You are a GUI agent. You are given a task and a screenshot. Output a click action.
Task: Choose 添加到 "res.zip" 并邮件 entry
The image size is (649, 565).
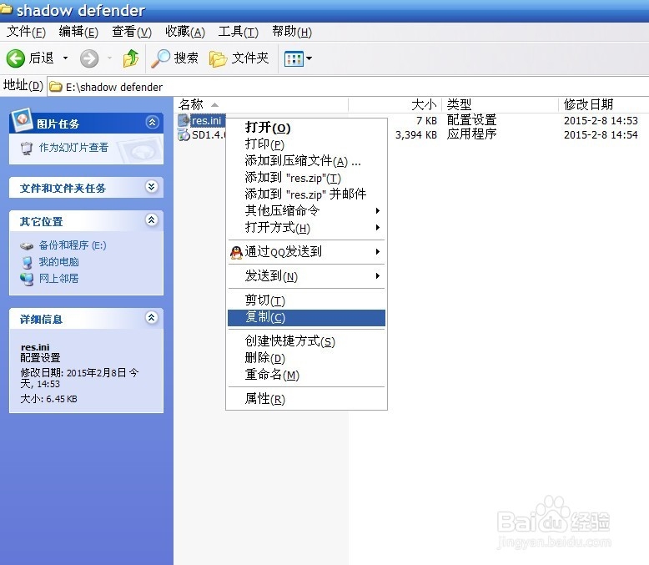coord(306,194)
